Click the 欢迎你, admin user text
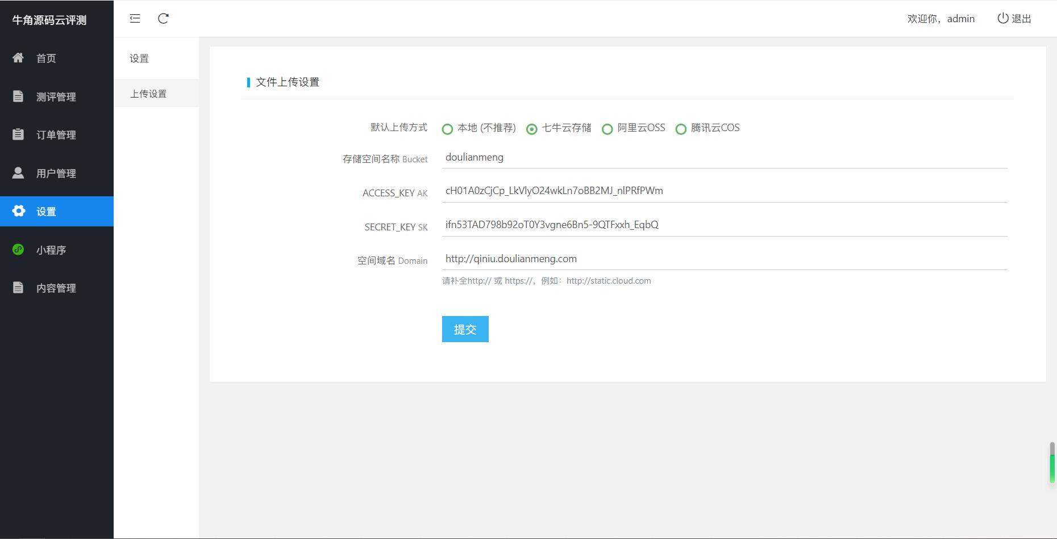Viewport: 1057px width, 539px height. (x=941, y=19)
